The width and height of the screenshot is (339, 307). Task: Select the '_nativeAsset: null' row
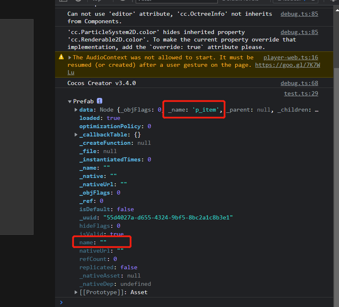110,275
